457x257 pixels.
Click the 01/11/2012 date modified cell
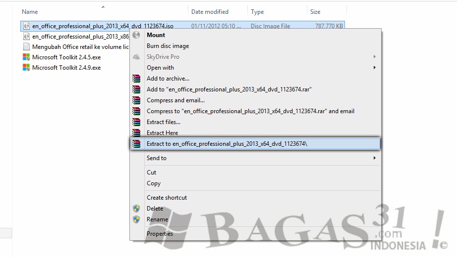tap(216, 26)
